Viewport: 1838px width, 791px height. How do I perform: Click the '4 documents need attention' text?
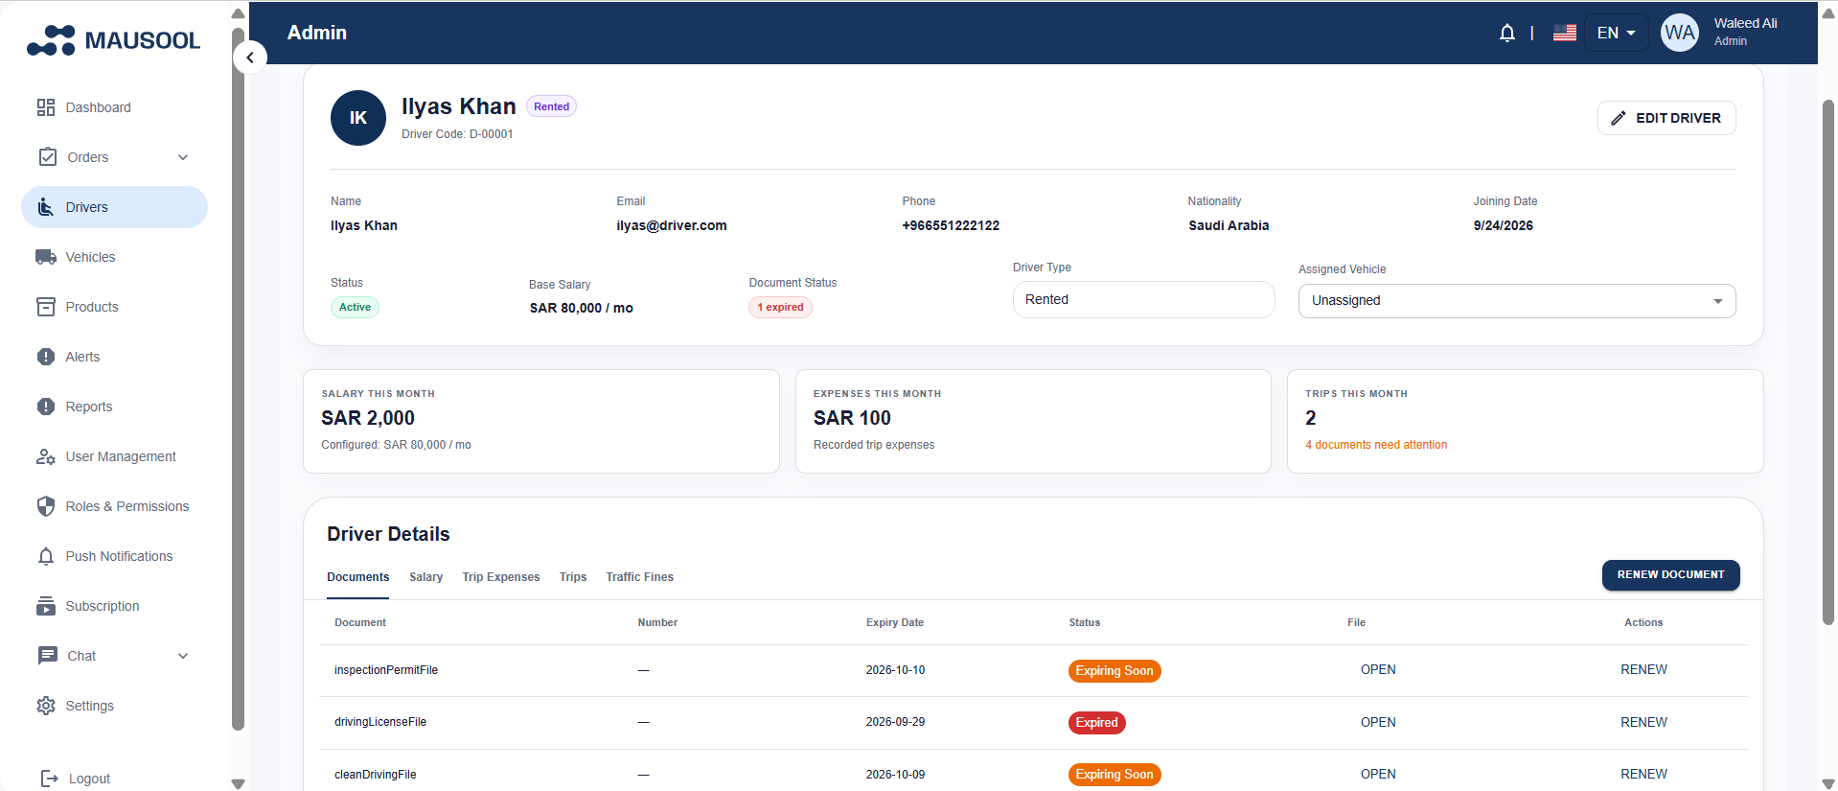pos(1376,445)
